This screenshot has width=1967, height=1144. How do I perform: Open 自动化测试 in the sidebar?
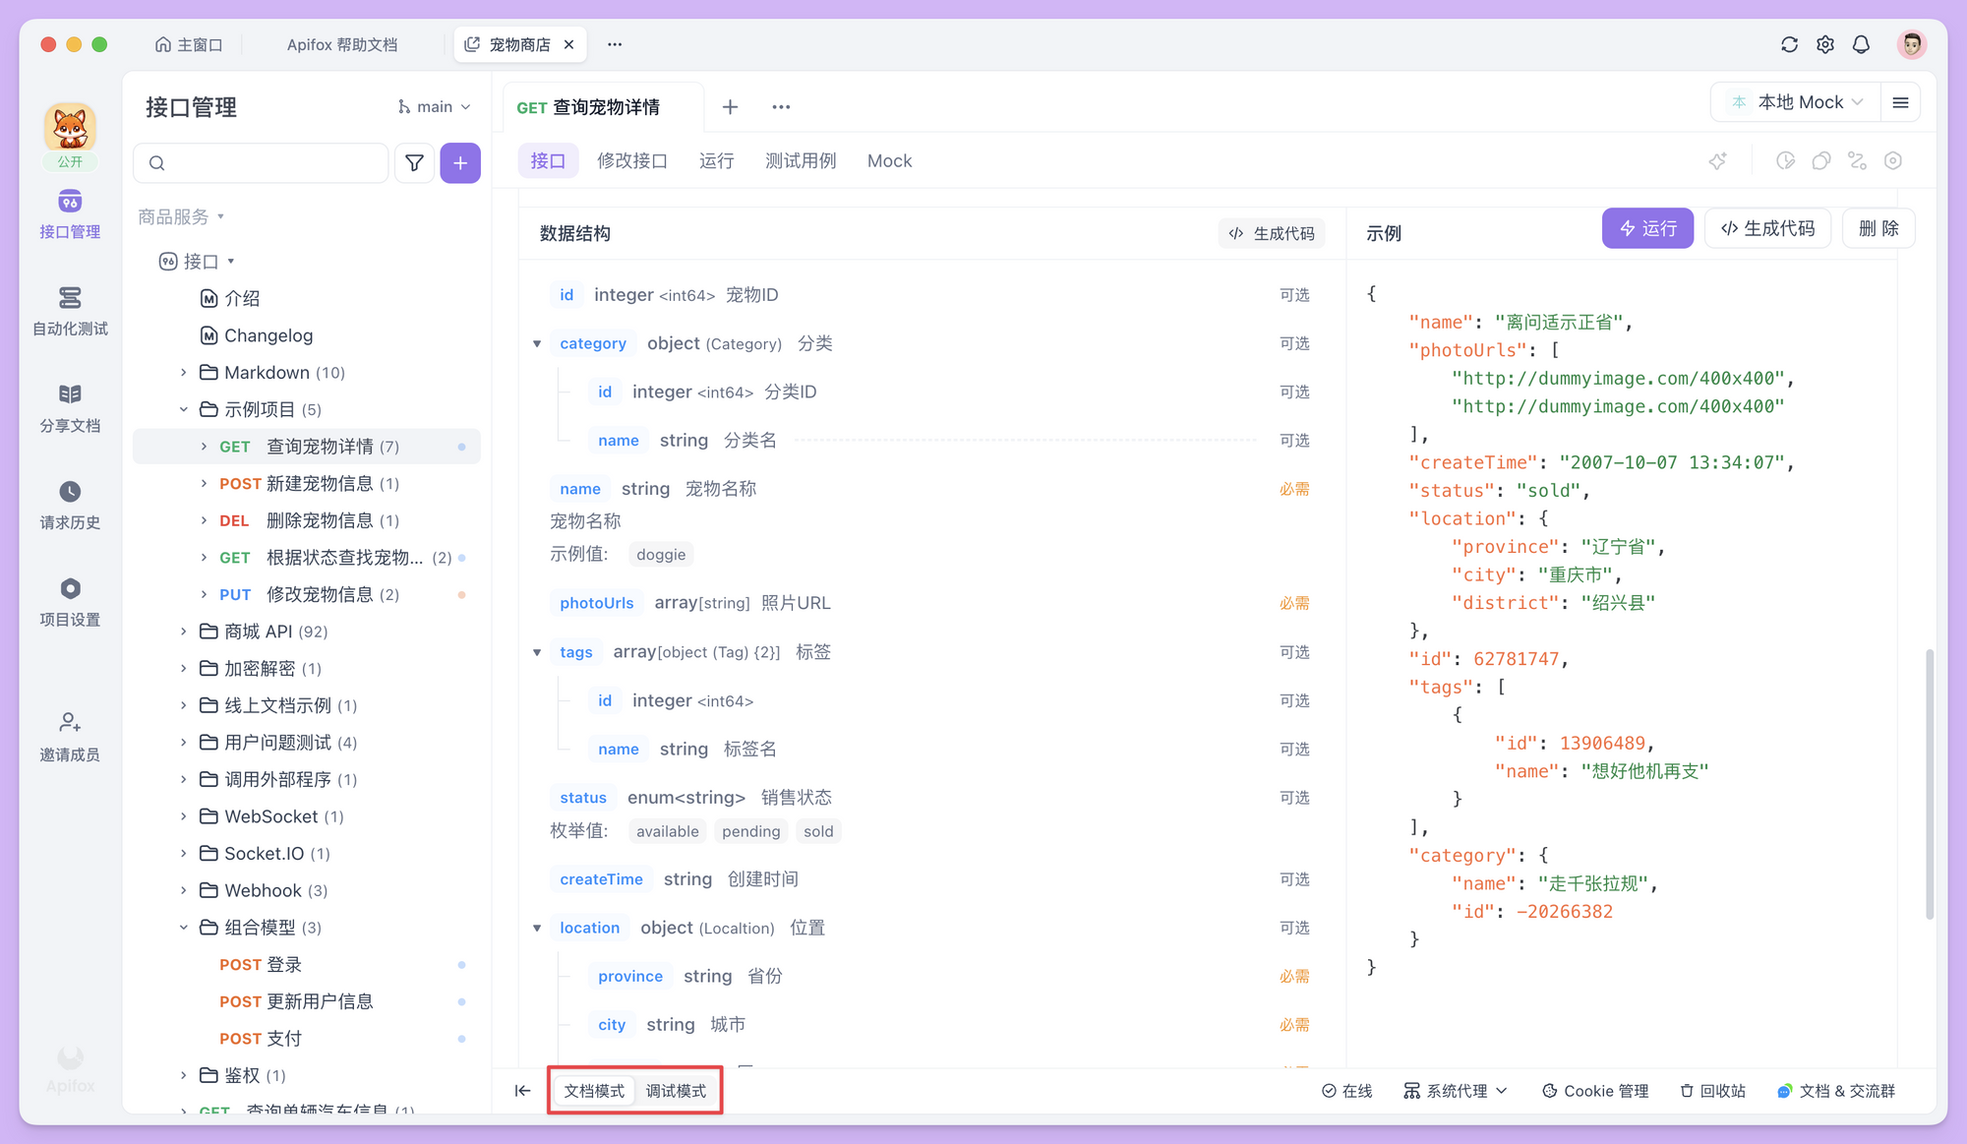click(x=70, y=311)
